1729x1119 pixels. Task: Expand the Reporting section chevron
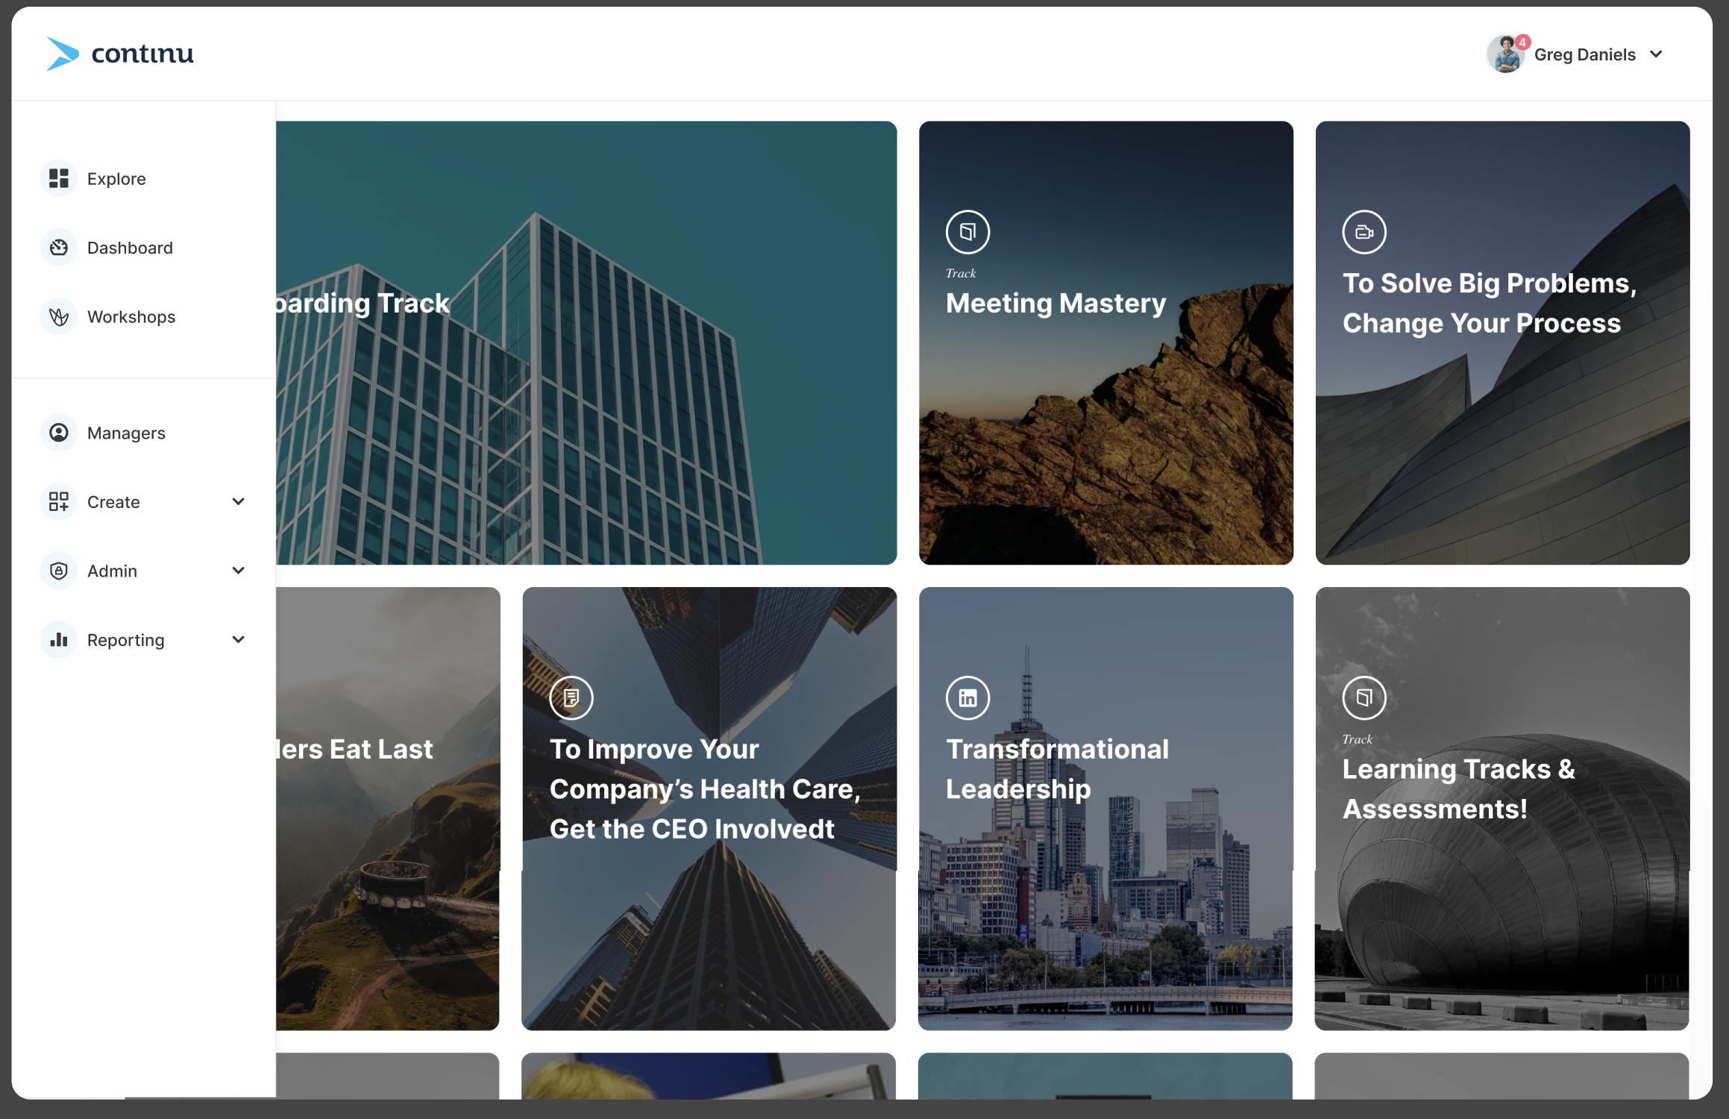click(x=239, y=640)
